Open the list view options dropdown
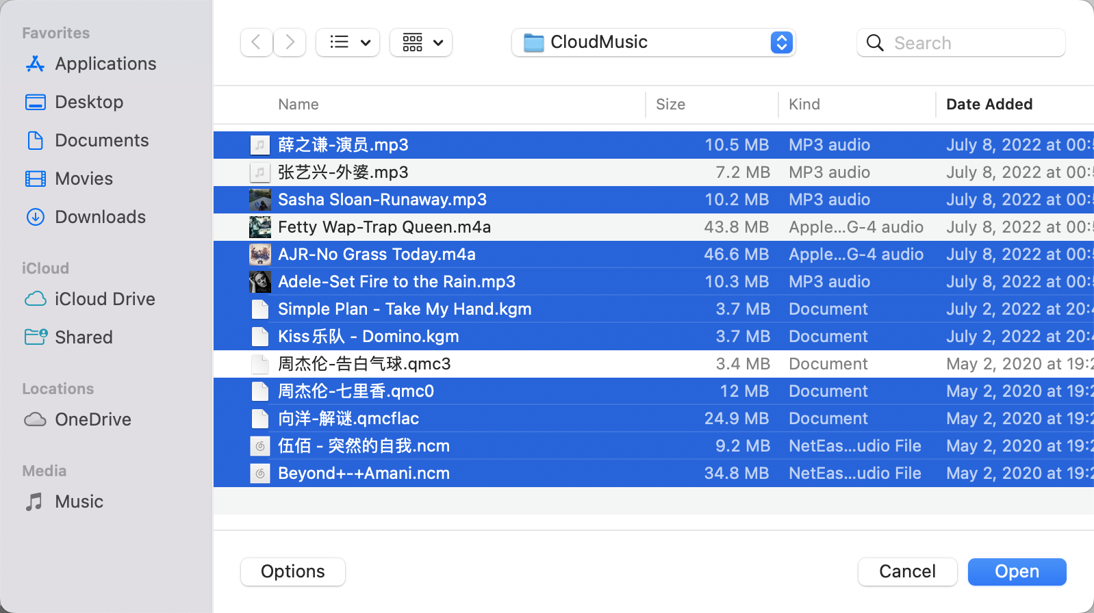1094x613 pixels. 348,42
